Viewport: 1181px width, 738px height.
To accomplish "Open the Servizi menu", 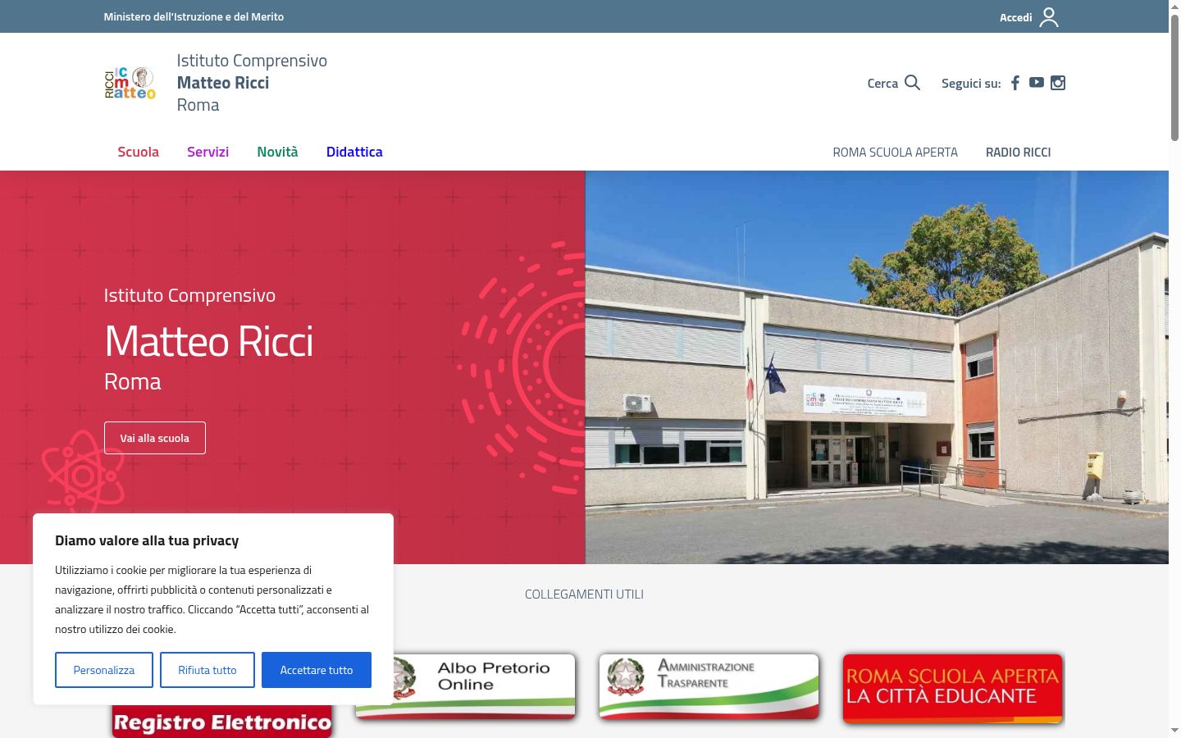I will pyautogui.click(x=207, y=152).
